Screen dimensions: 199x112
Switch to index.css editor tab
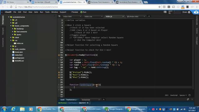pos(88,16)
